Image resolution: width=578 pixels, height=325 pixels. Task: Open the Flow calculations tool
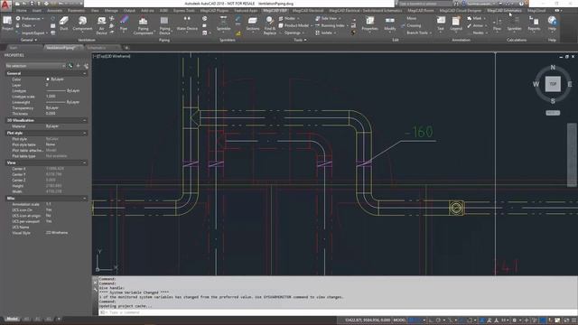point(497,23)
